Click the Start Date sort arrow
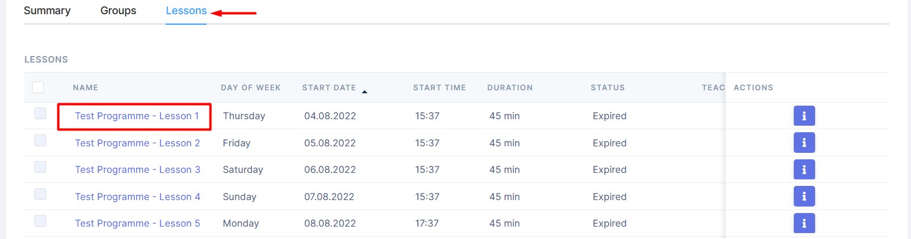Image resolution: width=911 pixels, height=239 pixels. pos(365,91)
